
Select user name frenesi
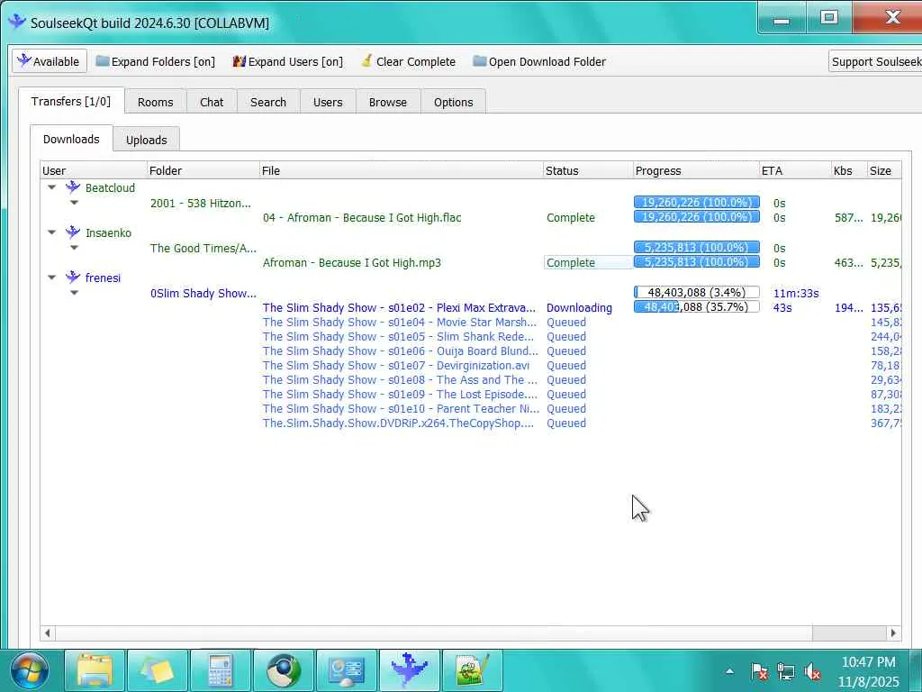coord(103,278)
